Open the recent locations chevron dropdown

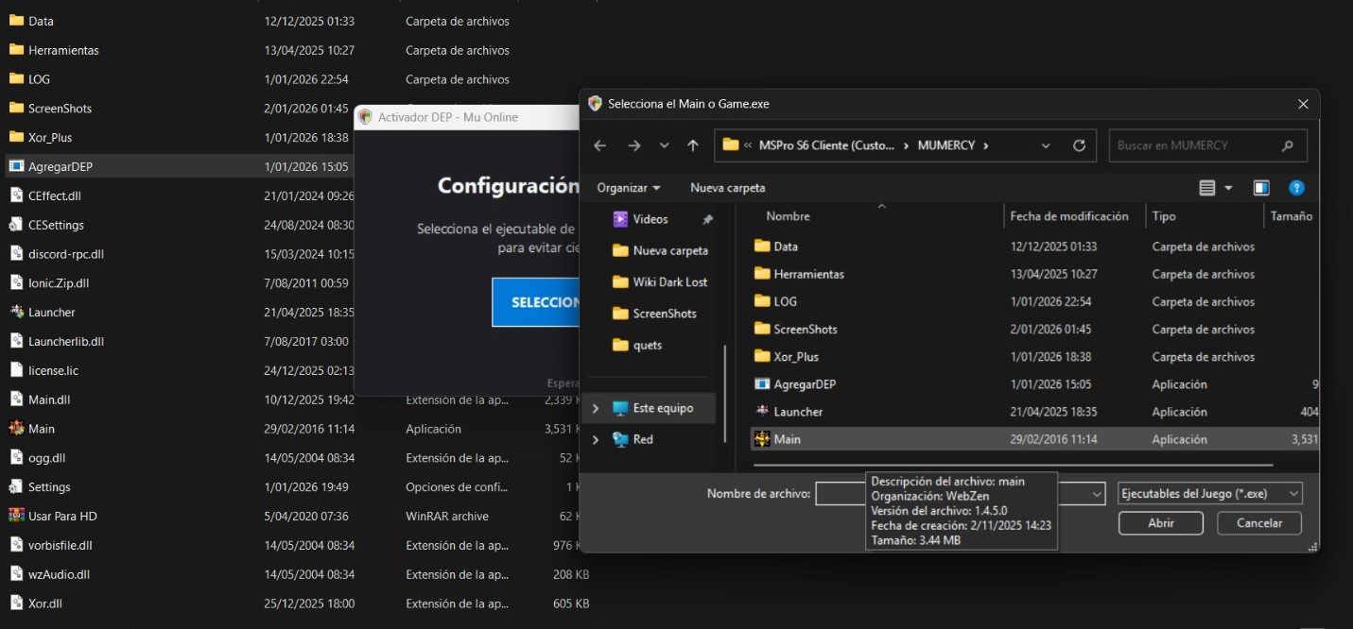[664, 145]
